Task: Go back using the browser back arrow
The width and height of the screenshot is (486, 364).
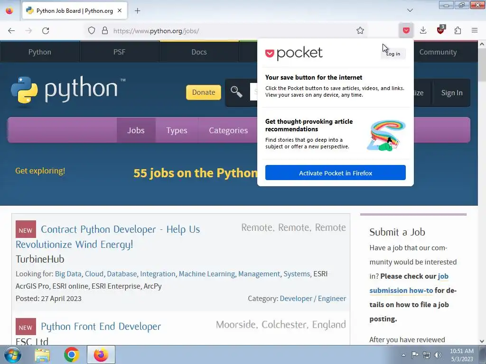Action: (11, 31)
